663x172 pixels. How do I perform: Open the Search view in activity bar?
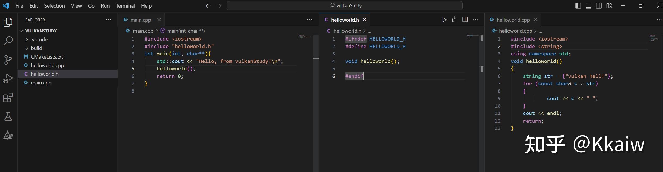tap(8, 41)
